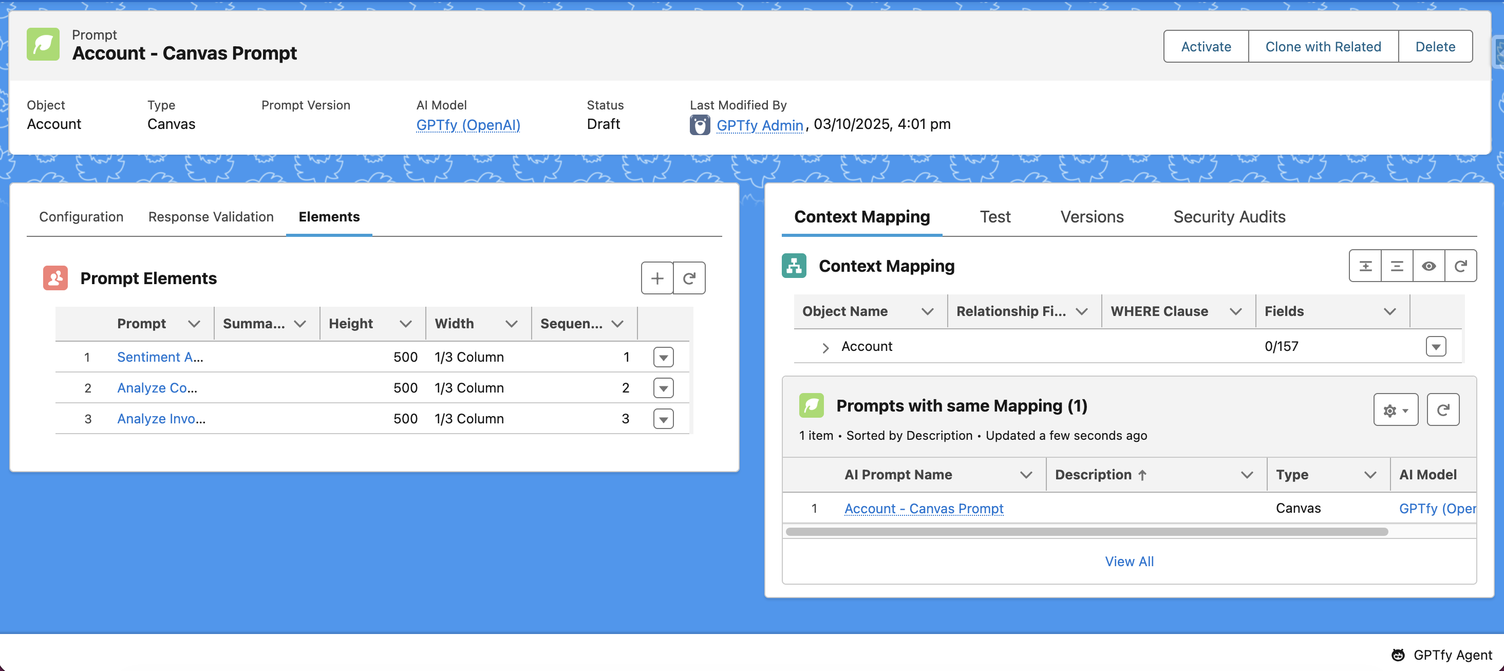Click View All link under prompts list

pos(1129,561)
